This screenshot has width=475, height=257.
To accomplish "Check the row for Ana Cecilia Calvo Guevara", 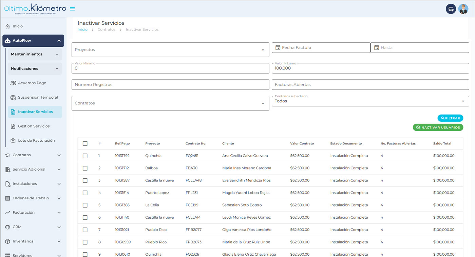I will 85,156.
